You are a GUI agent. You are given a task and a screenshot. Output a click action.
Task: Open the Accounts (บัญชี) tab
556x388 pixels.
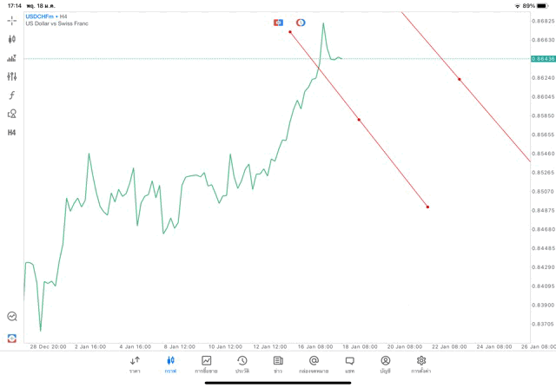click(385, 365)
